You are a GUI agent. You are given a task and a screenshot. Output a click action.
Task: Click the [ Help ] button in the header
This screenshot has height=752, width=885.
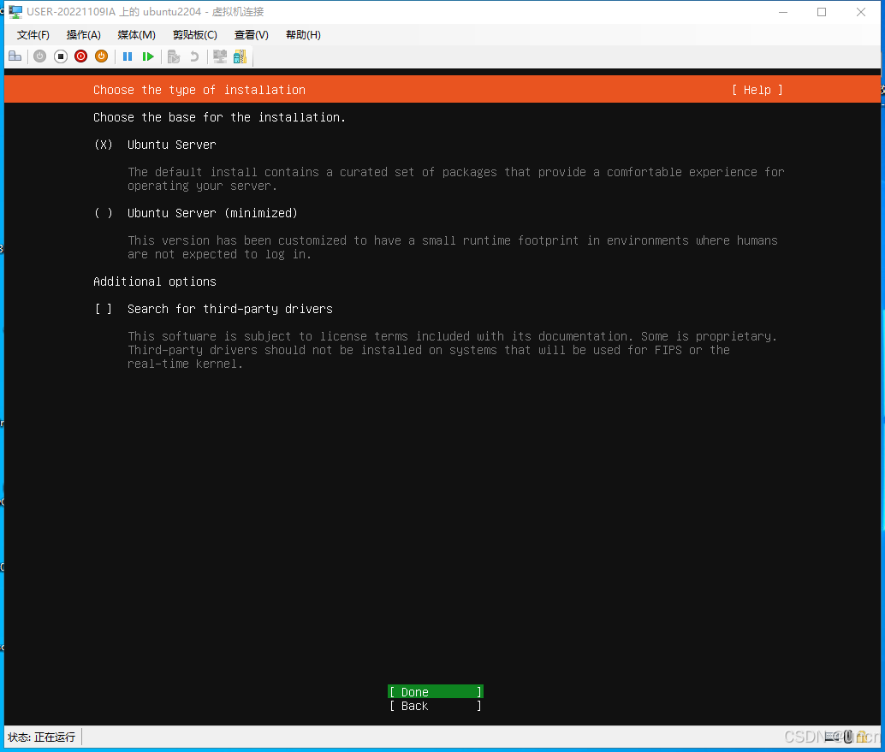757,91
